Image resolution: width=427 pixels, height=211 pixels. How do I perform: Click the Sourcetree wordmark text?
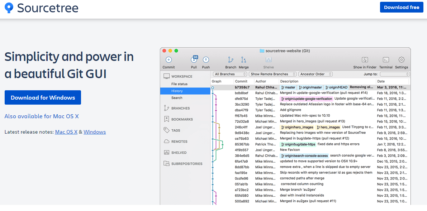(48, 8)
